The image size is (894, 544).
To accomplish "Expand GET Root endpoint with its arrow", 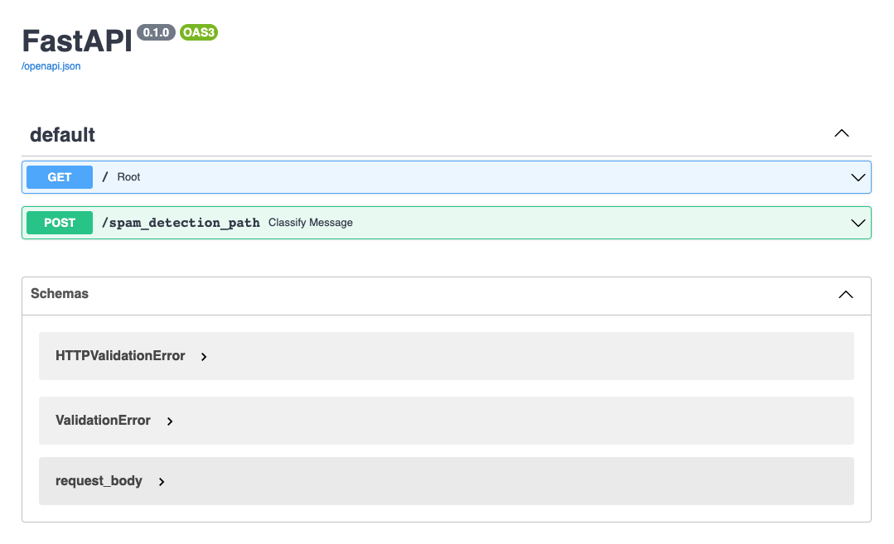I will [x=858, y=177].
